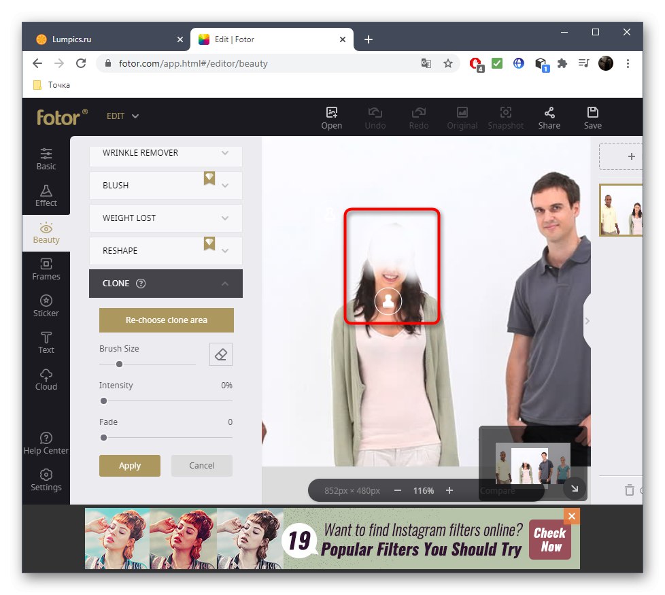The image size is (665, 595).
Task: Zoom in with the plus button
Action: click(x=449, y=490)
